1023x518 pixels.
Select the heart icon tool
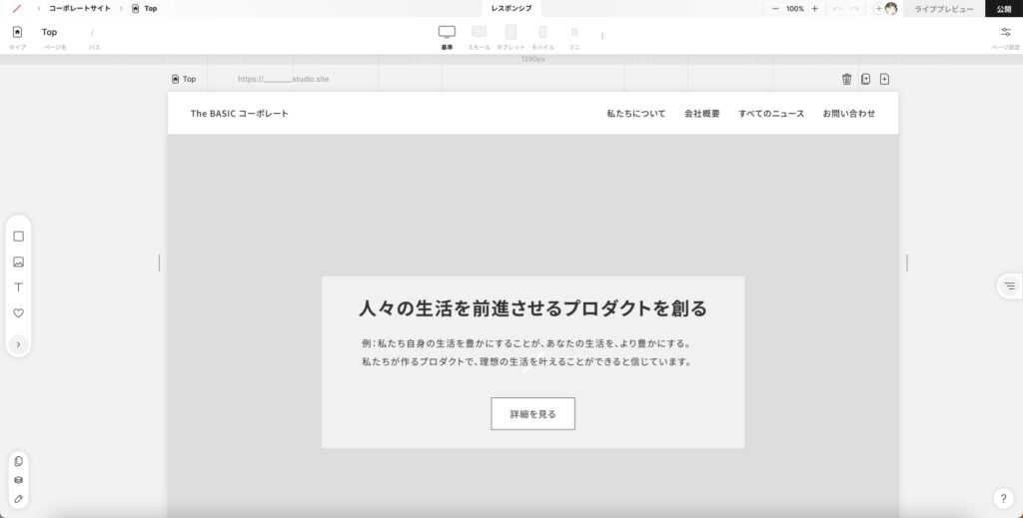point(18,312)
